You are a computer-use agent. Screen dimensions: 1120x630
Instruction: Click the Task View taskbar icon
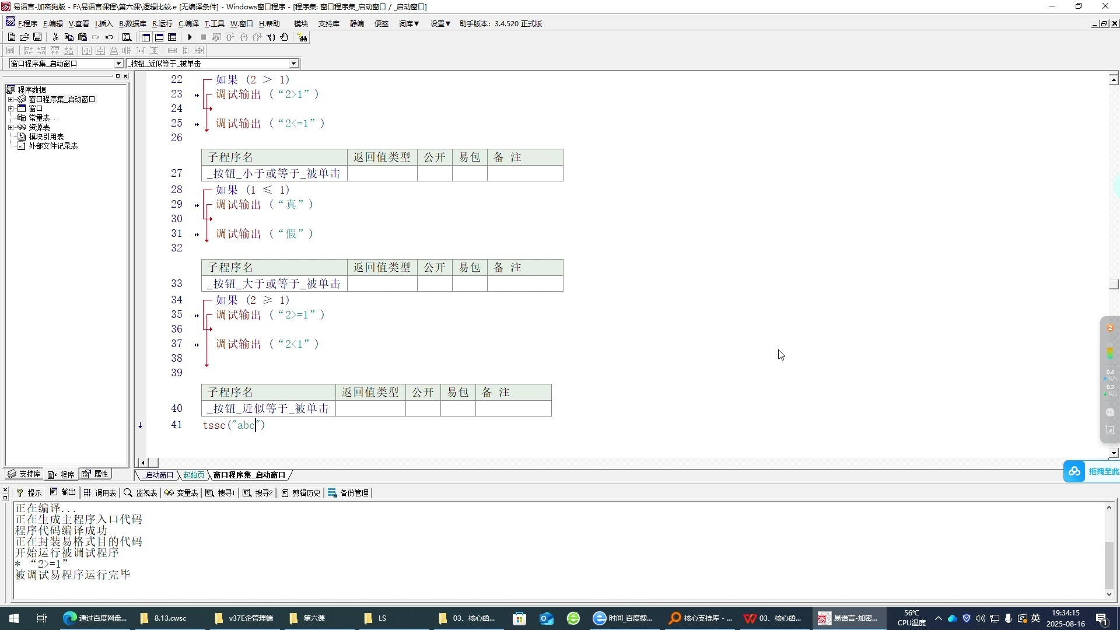(42, 618)
